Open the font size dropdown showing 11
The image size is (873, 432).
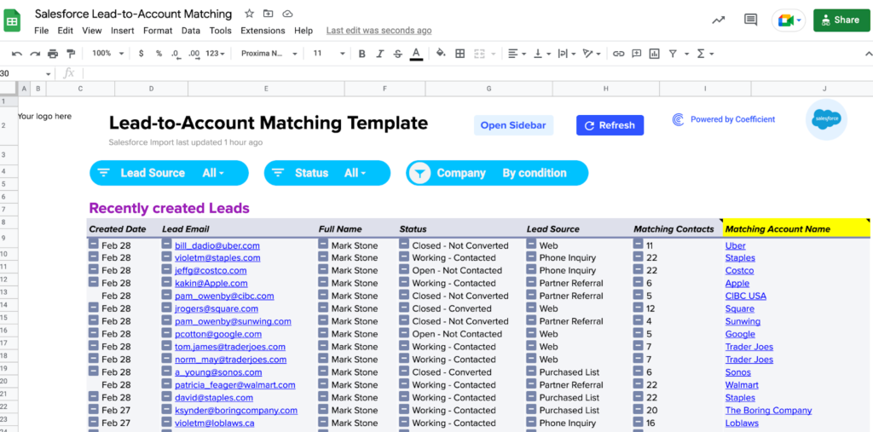[x=329, y=54]
